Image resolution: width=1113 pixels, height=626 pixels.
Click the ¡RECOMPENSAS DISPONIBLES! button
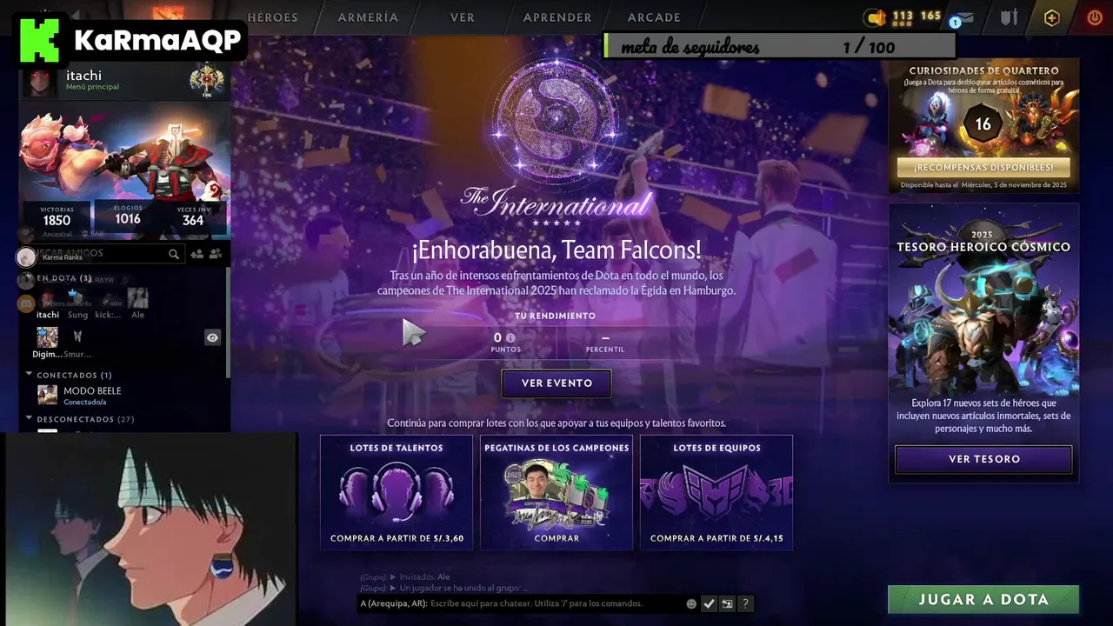tap(983, 168)
